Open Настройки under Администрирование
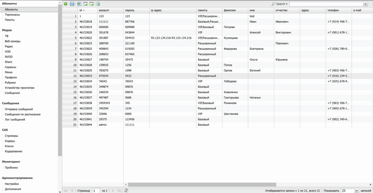The image size is (373, 193). [12, 184]
